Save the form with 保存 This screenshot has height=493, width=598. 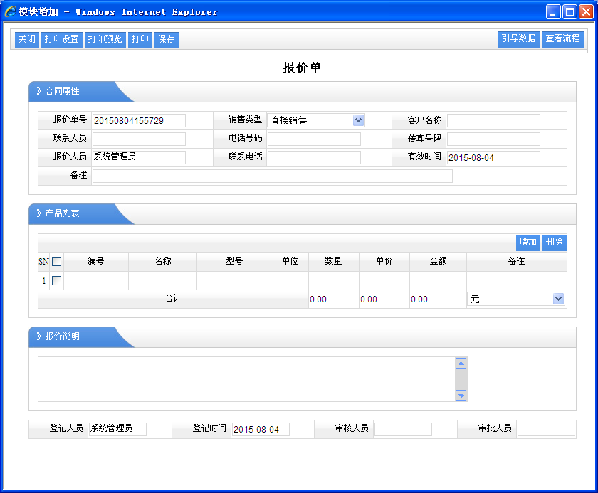point(166,40)
